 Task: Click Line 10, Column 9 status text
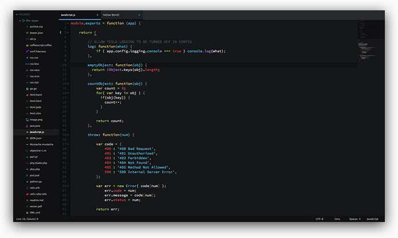(x=27, y=219)
